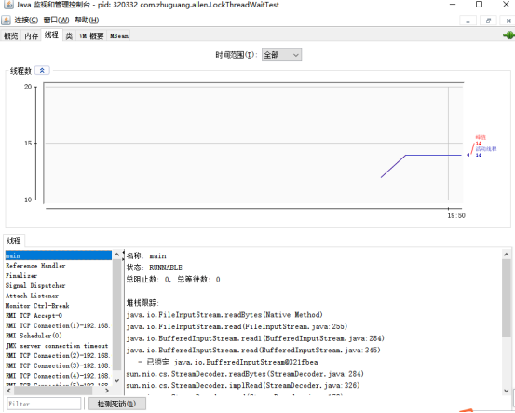Click thread list scroll left arrow
The height and width of the screenshot is (413, 515).
tap(9, 391)
